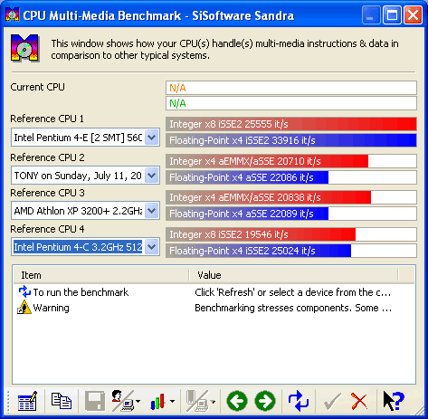The image size is (428, 419).
Task: Click the refresh icon beside 'To run the benchmark'
Action: point(24,292)
